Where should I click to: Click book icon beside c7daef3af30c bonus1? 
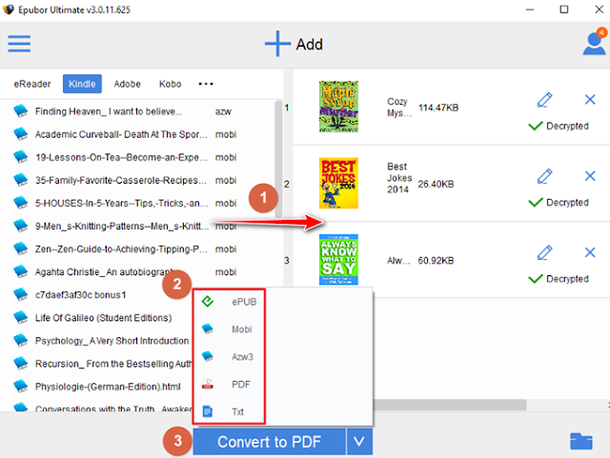coord(21,295)
